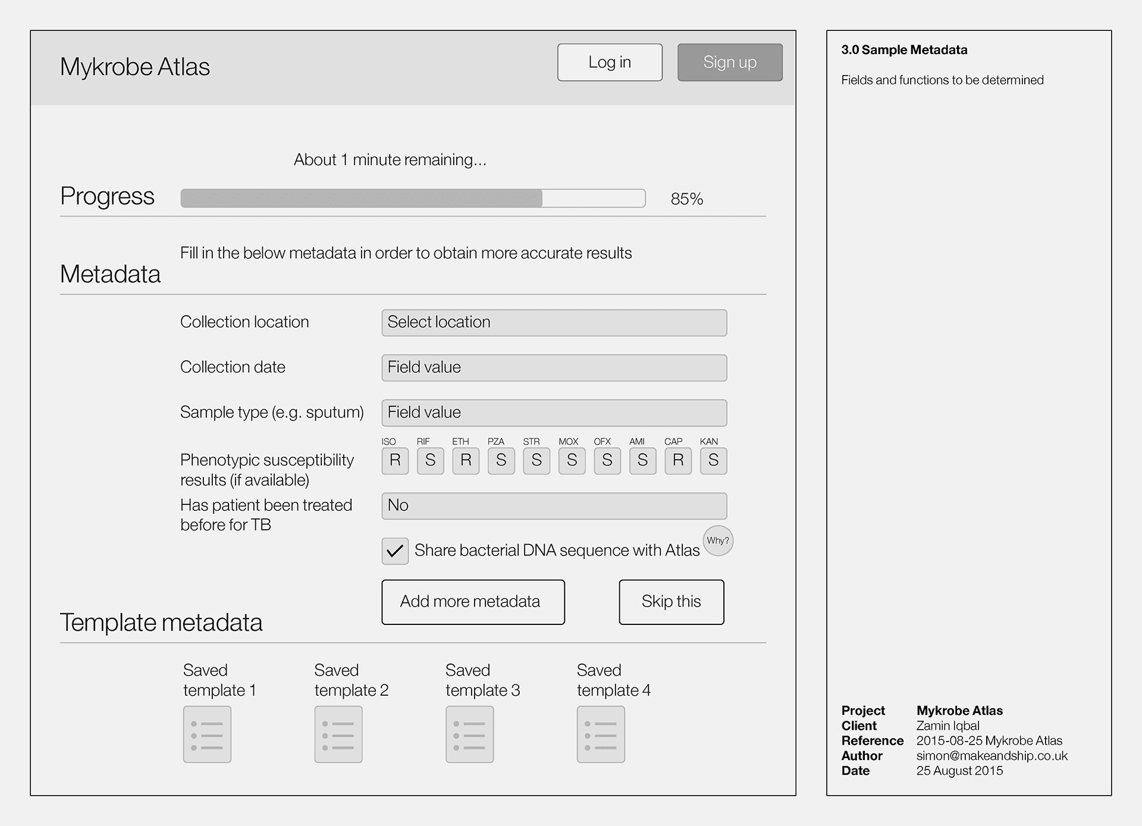The height and width of the screenshot is (826, 1142).
Task: Click the About 1 minute remaining text
Action: point(390,160)
